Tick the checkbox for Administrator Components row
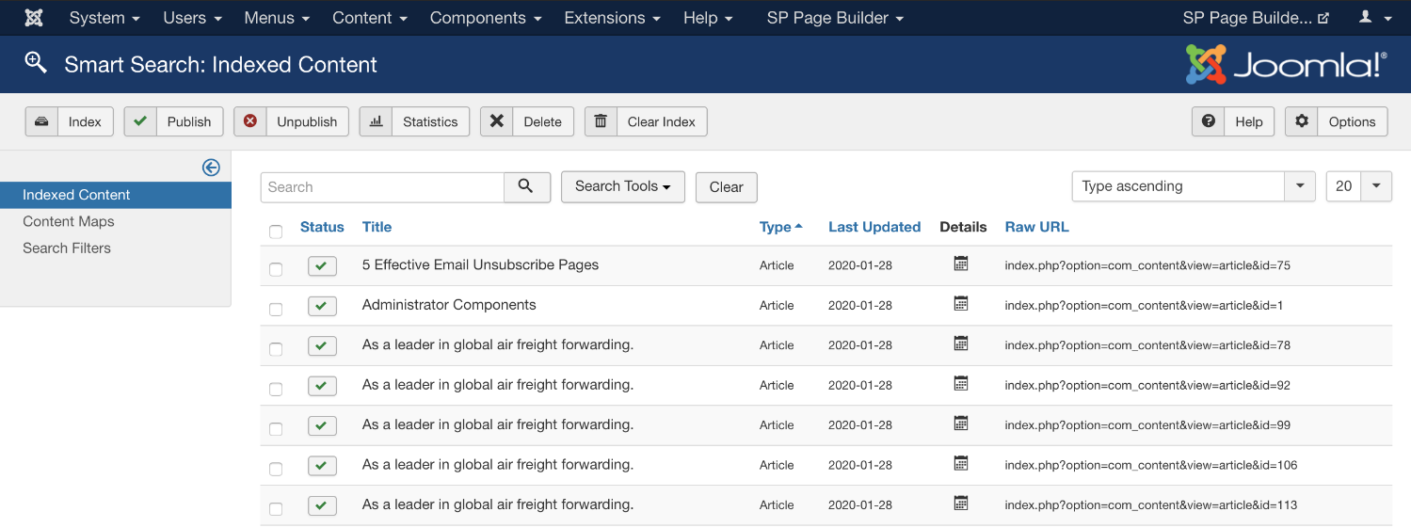Image resolution: width=1411 pixels, height=528 pixels. (x=276, y=310)
